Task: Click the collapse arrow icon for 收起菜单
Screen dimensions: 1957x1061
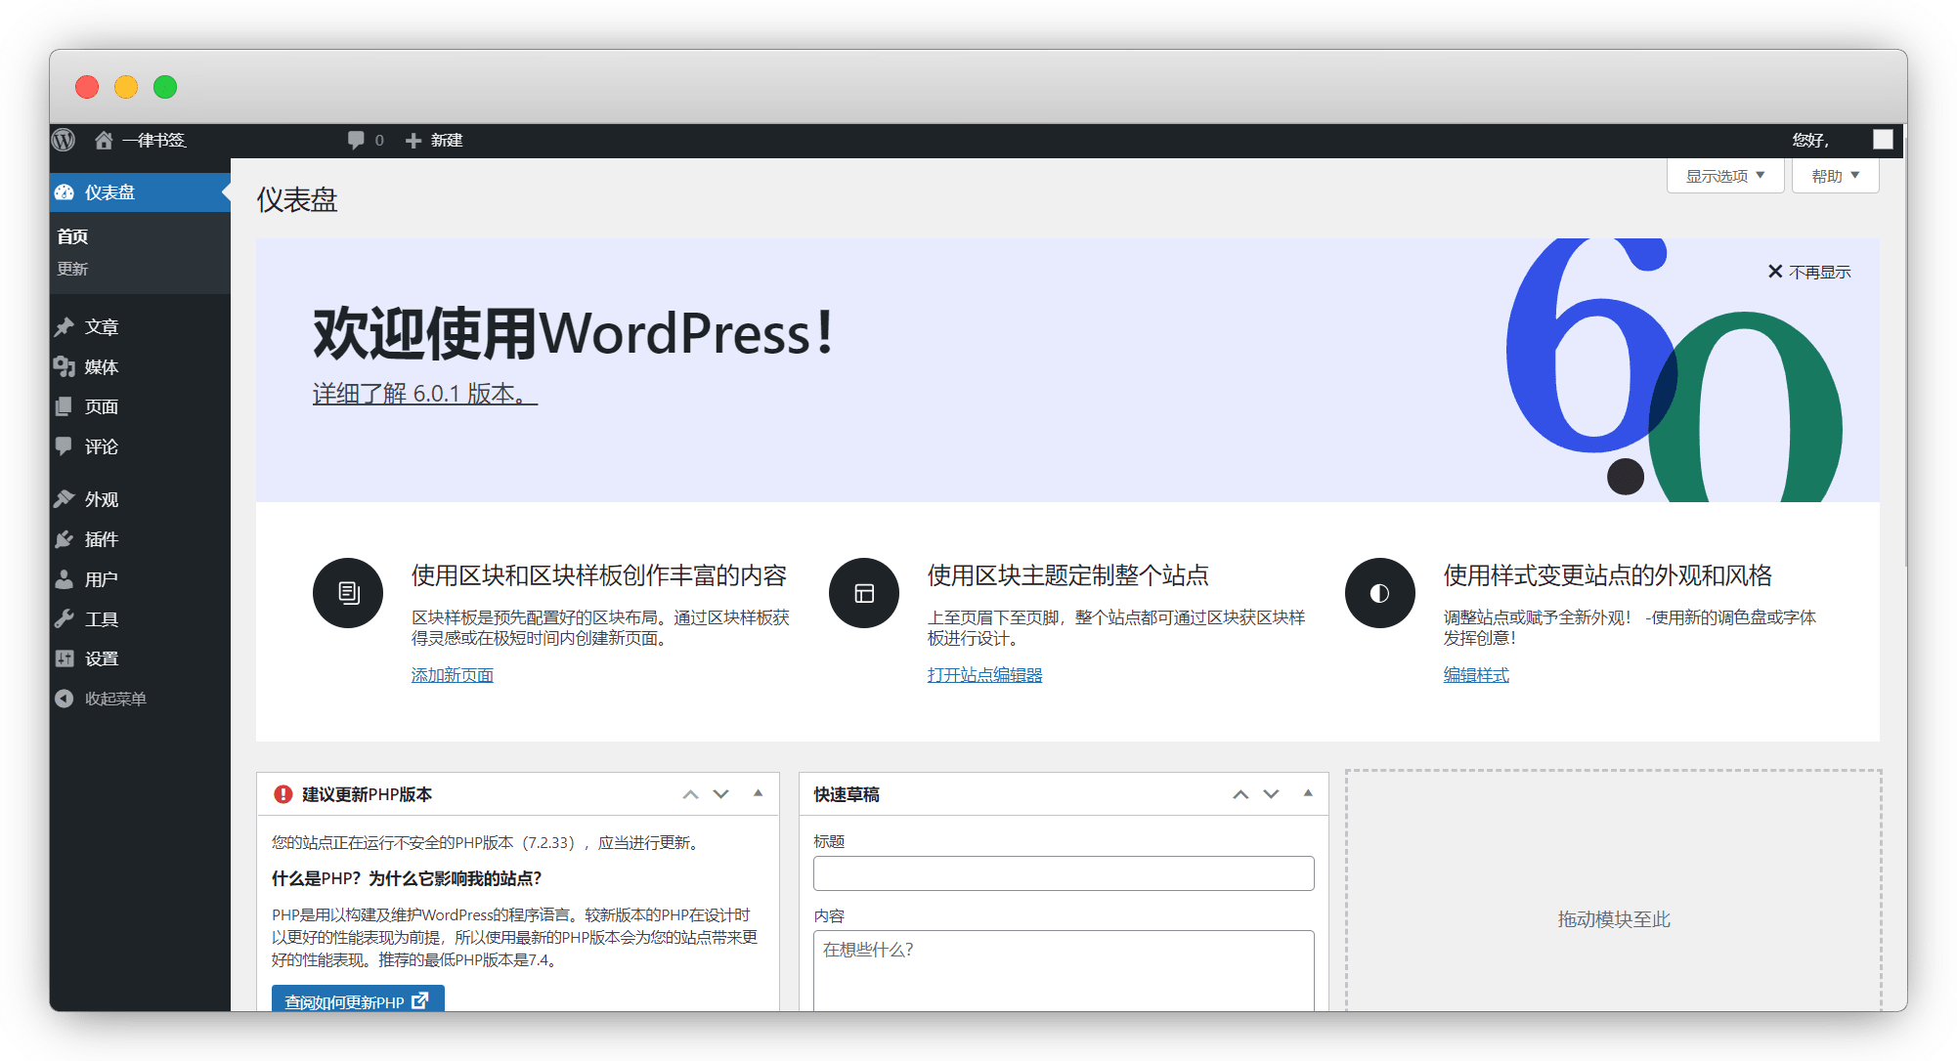Action: coord(65,699)
